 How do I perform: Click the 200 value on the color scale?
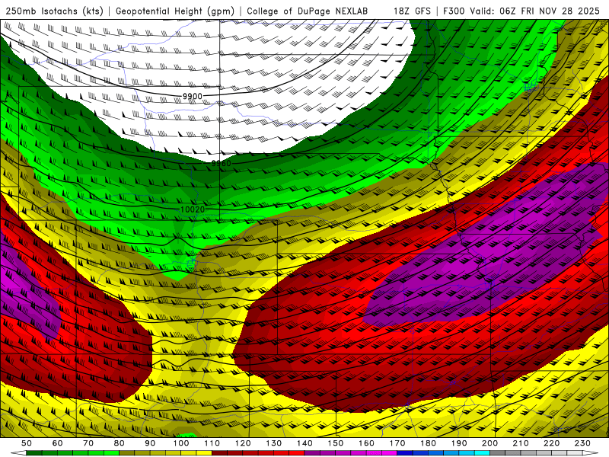489,443
